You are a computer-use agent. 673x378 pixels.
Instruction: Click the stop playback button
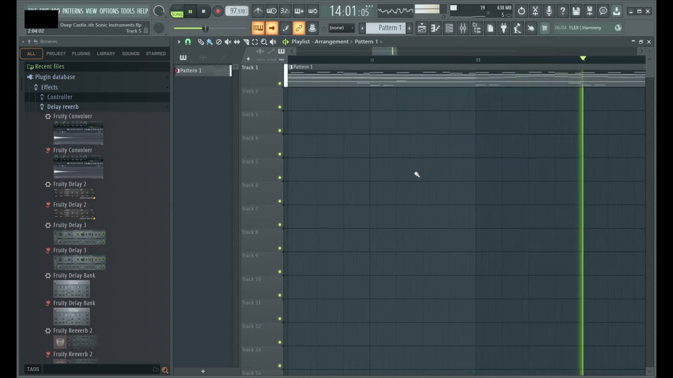coord(203,11)
